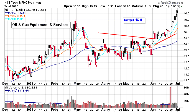Click Mar on the price chart date axis

pyautogui.click(x=76, y=84)
